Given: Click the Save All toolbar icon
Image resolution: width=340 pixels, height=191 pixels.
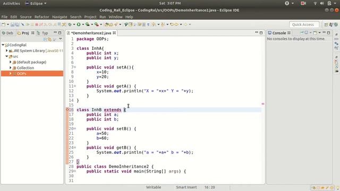Looking at the screenshot, I should 17,24.
